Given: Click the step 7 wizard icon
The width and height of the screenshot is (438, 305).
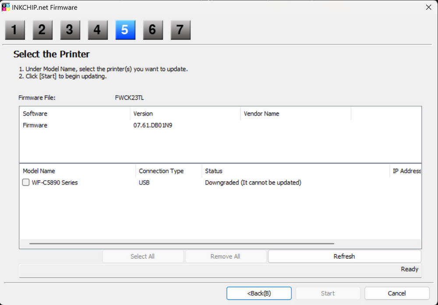Looking at the screenshot, I should 180,30.
